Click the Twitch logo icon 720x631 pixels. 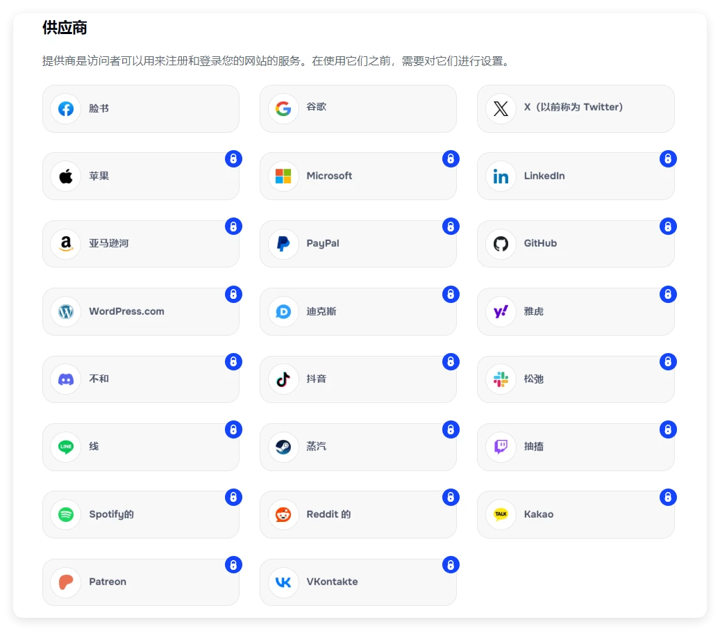click(501, 447)
